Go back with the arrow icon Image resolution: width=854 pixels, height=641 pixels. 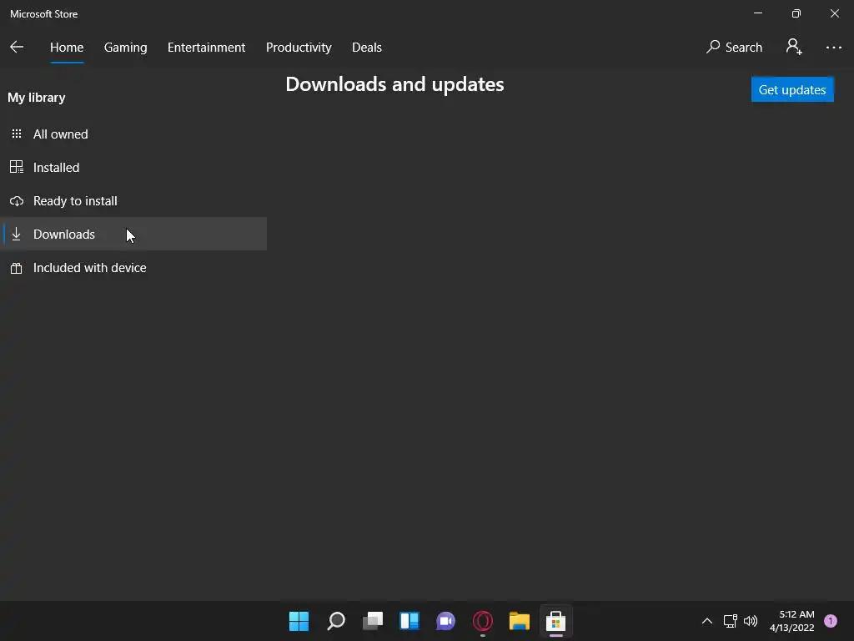tap(17, 47)
